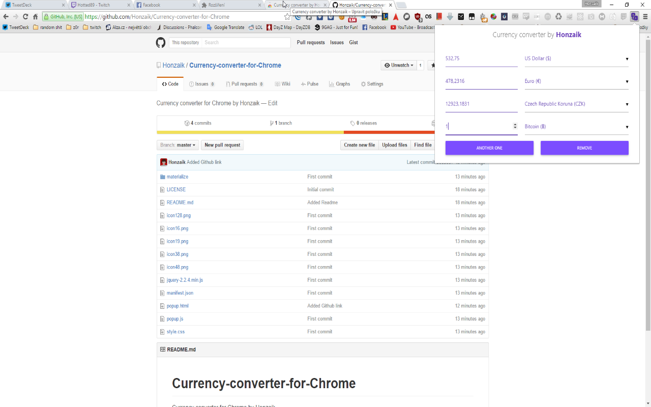The width and height of the screenshot is (651, 407).
Task: Click the GitHub octocat logo
Action: point(160,43)
